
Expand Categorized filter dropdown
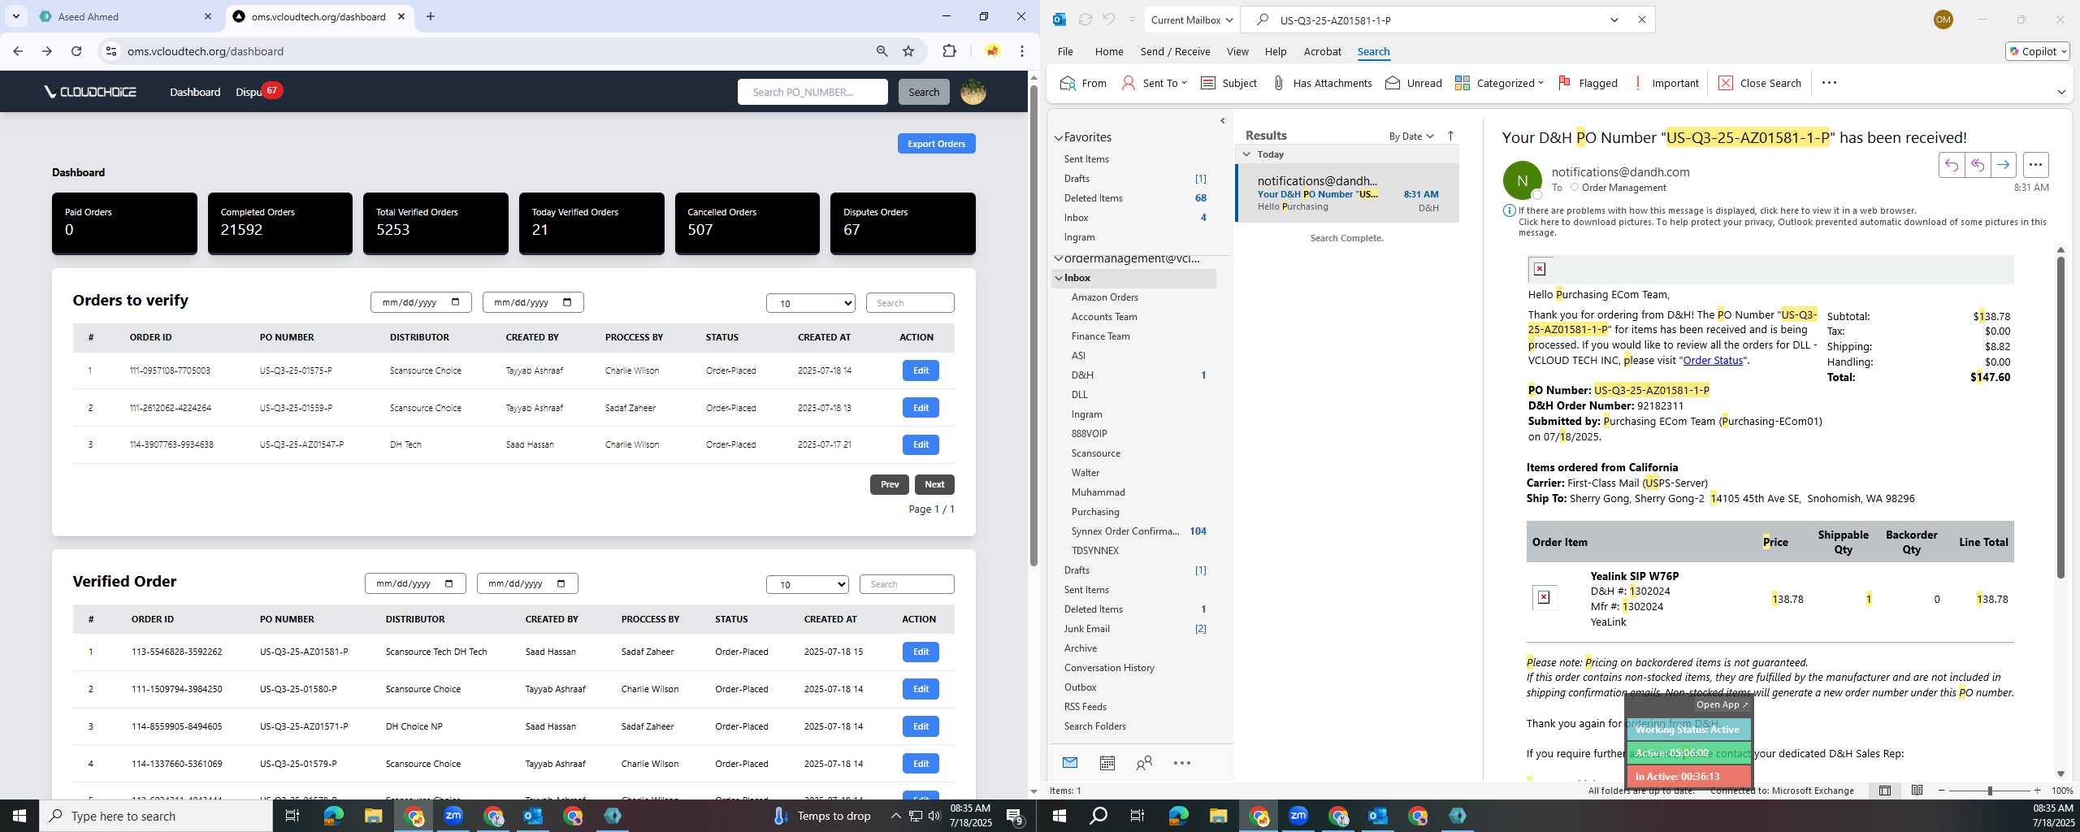pos(1499,83)
